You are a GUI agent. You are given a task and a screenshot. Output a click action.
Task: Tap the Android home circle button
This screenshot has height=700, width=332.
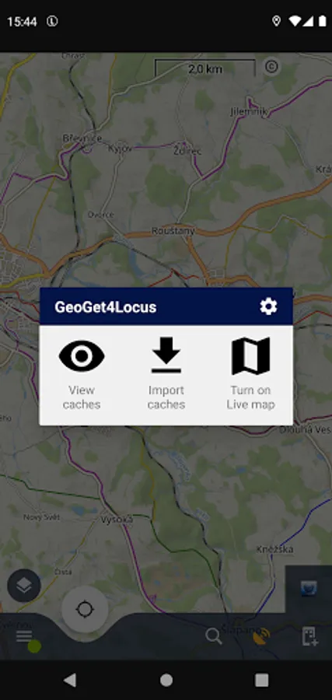(x=166, y=680)
